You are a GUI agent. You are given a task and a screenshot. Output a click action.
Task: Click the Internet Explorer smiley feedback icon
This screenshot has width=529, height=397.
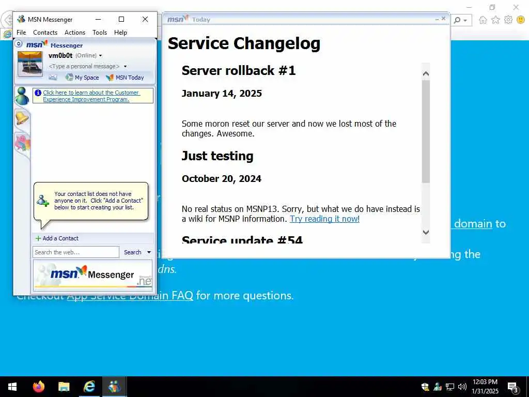[x=521, y=20]
